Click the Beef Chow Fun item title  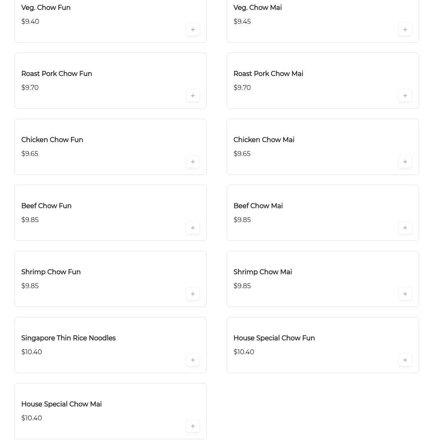(46, 206)
